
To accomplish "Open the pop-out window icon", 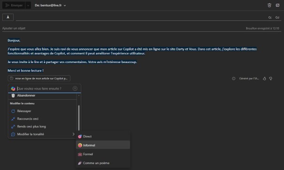I will coord(277,5).
